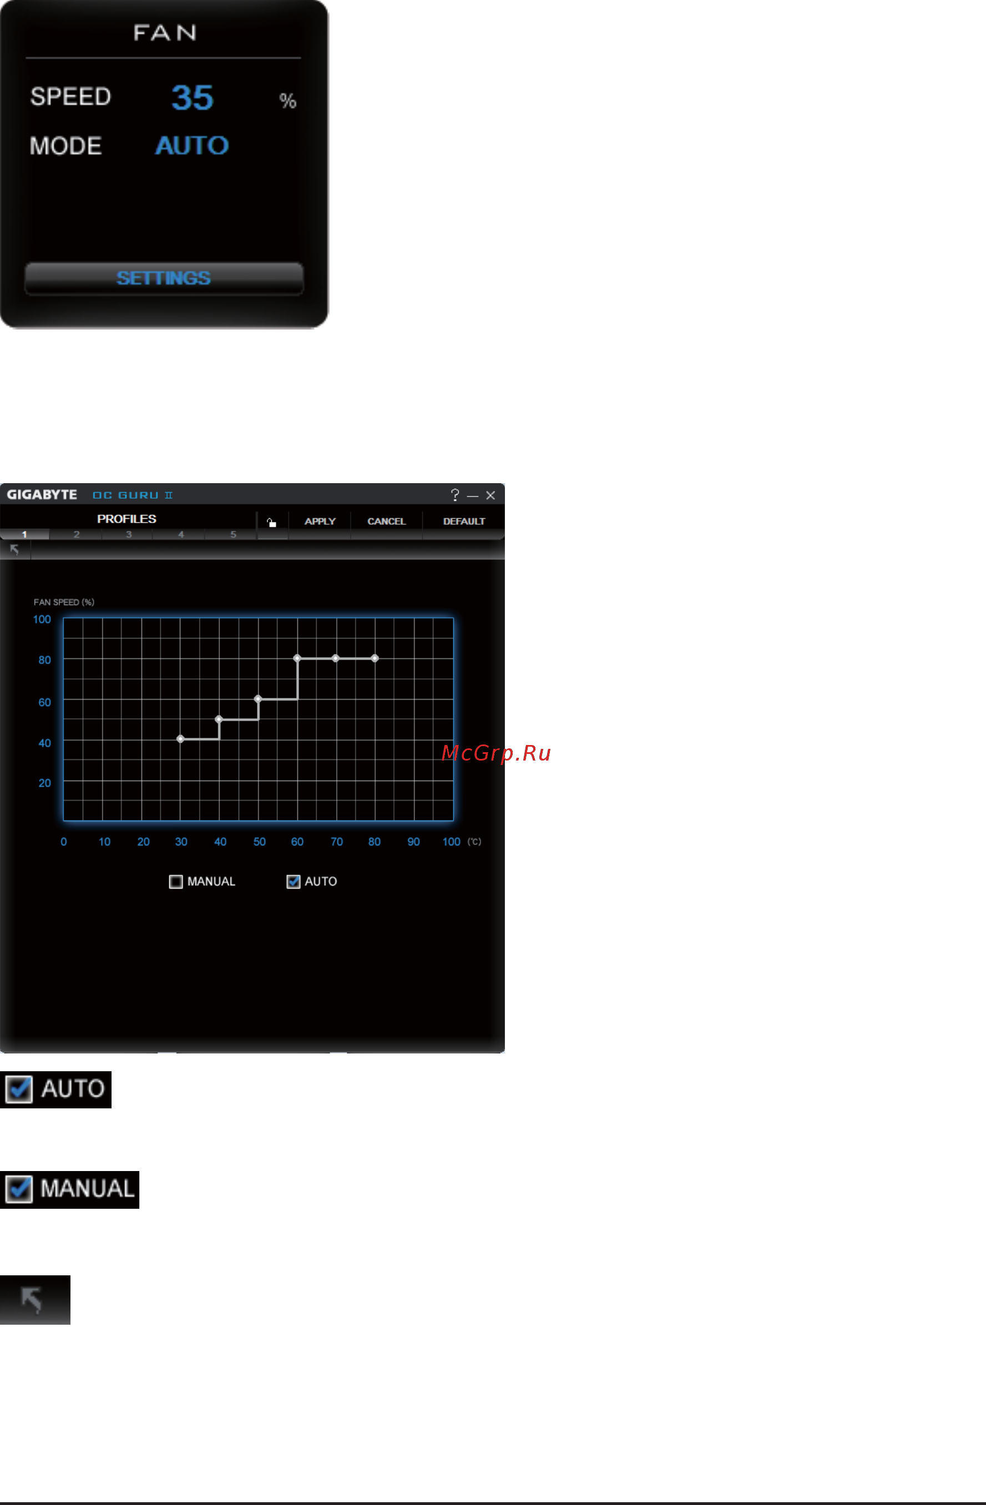Image resolution: width=986 pixels, height=1505 pixels.
Task: Select fan curve point at 30°C
Action: pyautogui.click(x=180, y=738)
